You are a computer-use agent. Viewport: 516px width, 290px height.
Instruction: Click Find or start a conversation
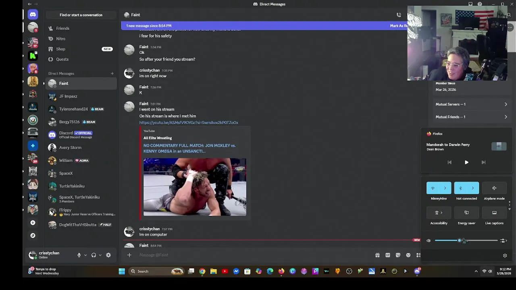(x=81, y=15)
